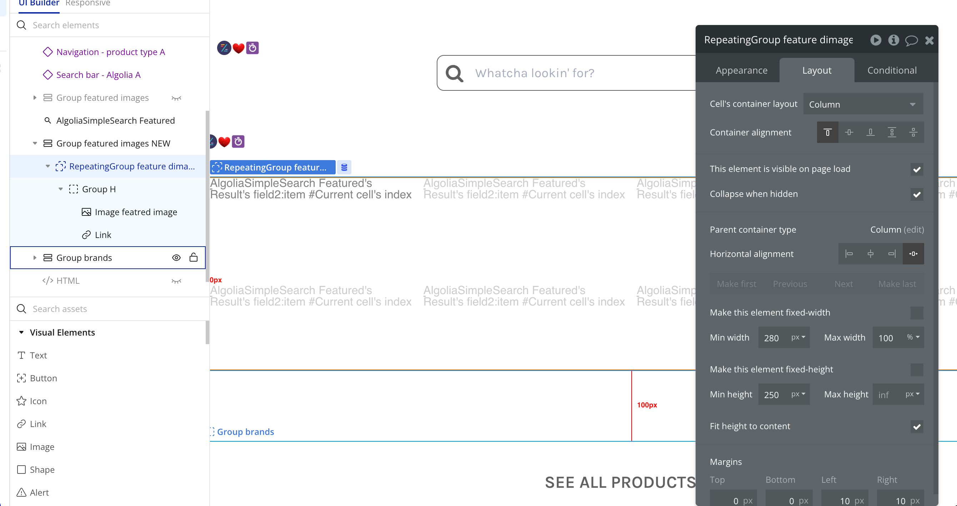Click the comment bubble icon in editor header
The width and height of the screenshot is (957, 506).
click(x=911, y=40)
